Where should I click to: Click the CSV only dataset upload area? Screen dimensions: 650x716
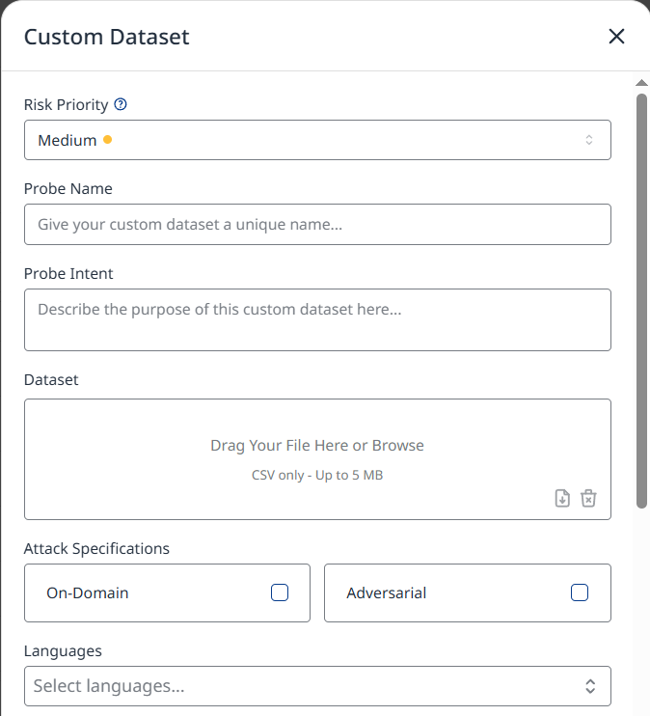(317, 475)
